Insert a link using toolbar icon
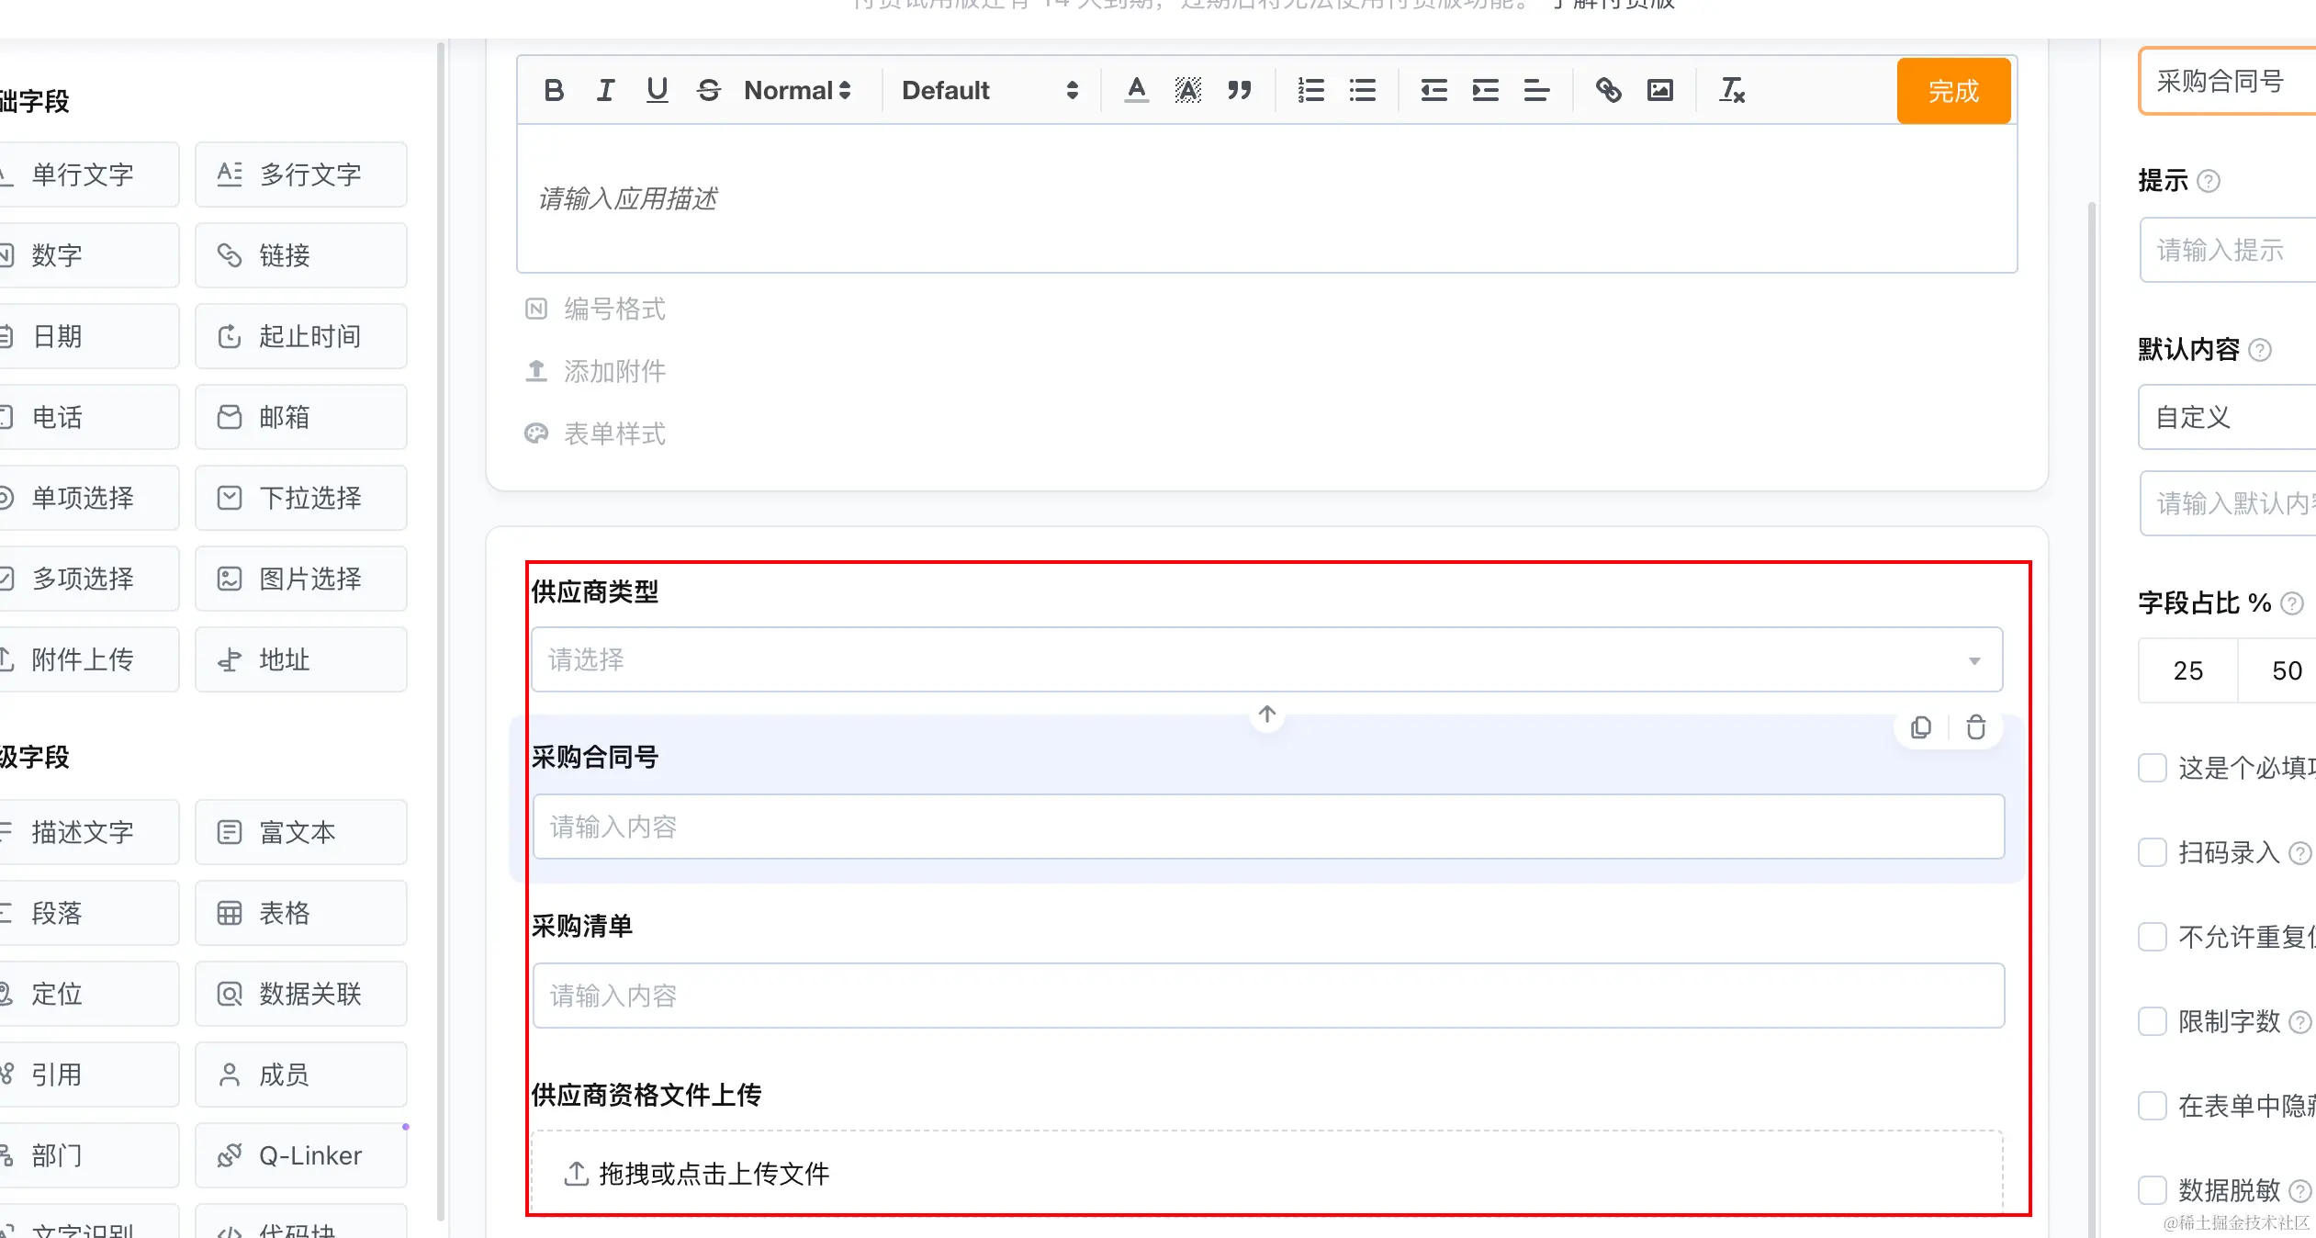 pyautogui.click(x=1608, y=90)
